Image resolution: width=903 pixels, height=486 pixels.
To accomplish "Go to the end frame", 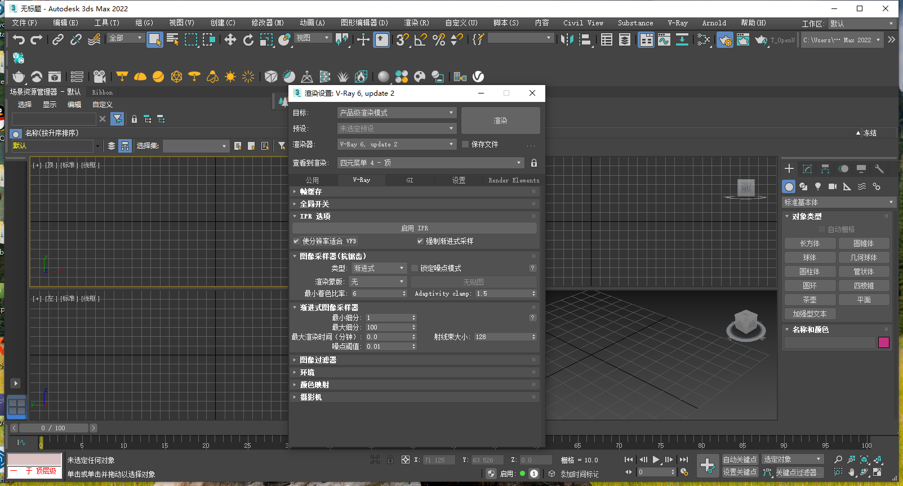I will (x=684, y=460).
